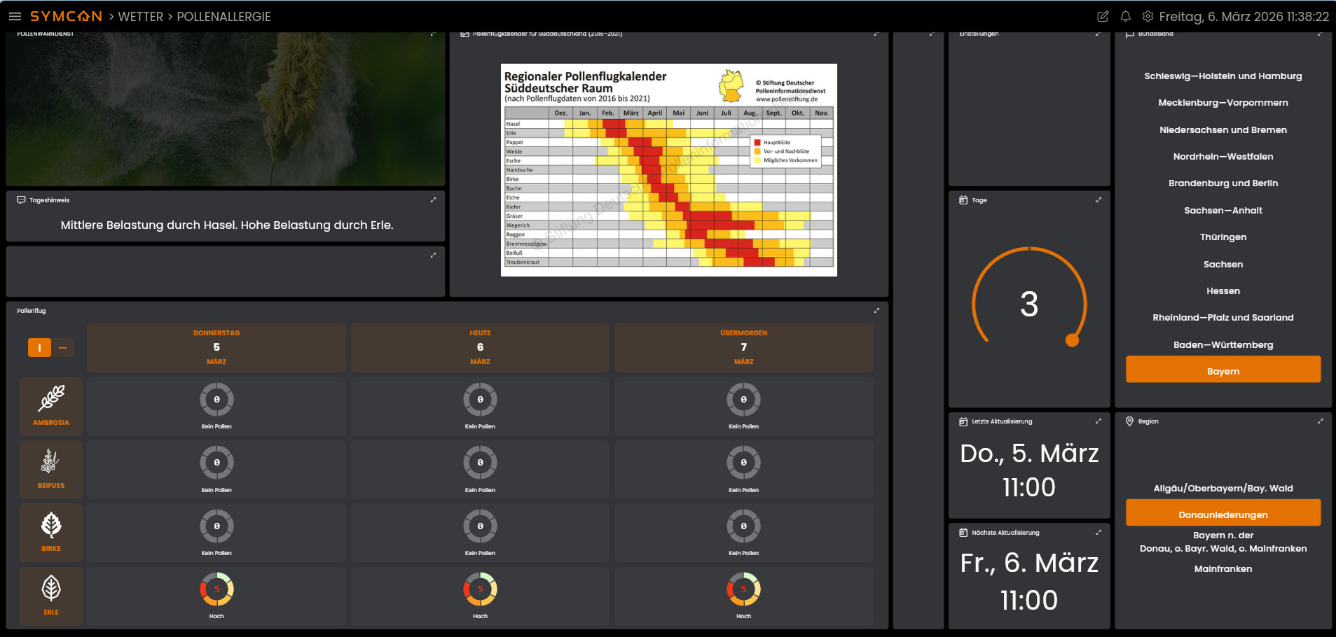Switch Pollenflug toggle to vertical layout
The image size is (1336, 637).
point(39,348)
